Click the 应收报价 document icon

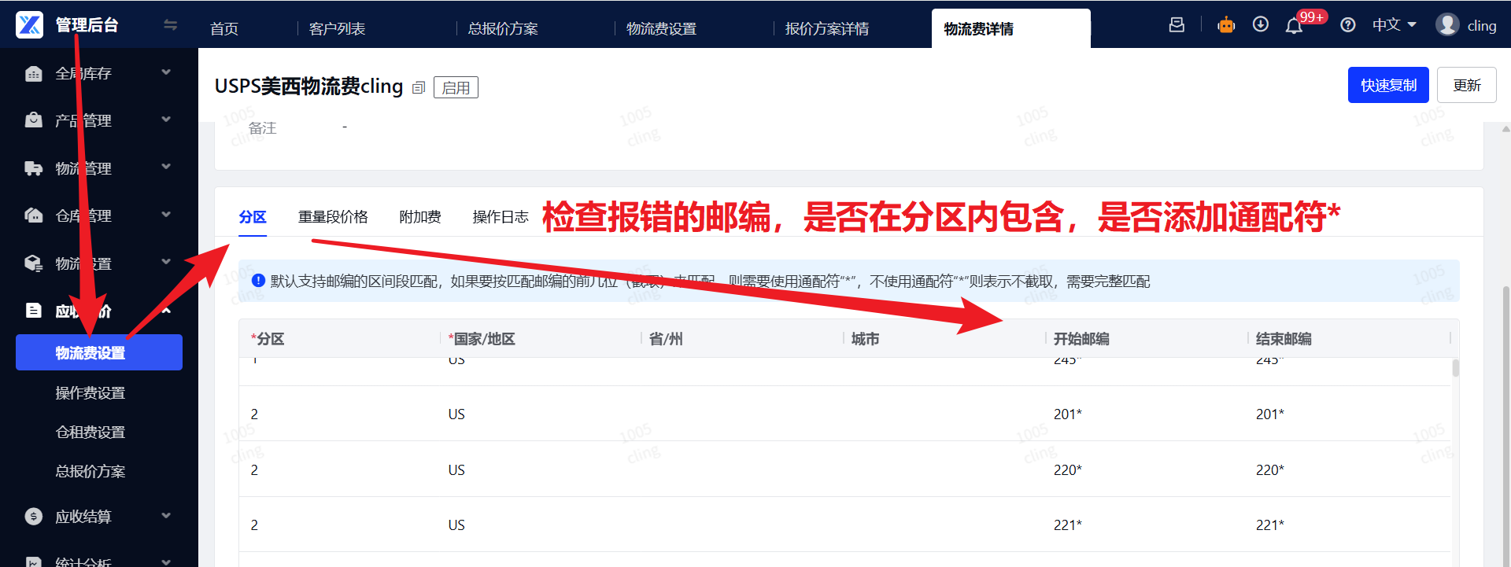(33, 311)
